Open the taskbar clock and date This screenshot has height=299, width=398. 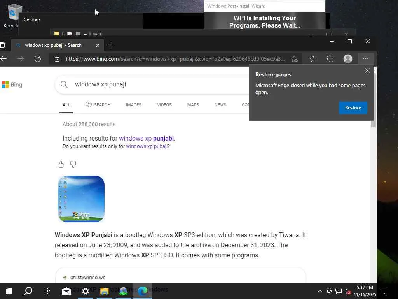(x=365, y=291)
